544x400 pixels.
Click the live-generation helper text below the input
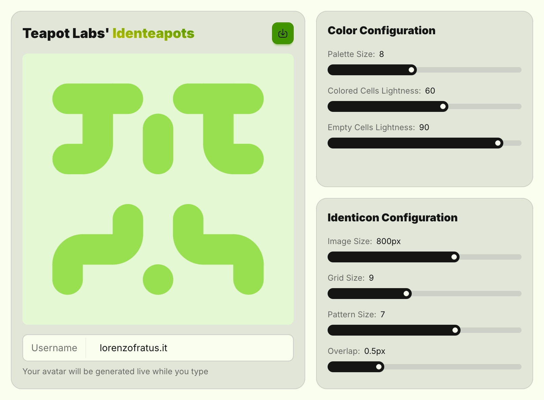coord(115,372)
